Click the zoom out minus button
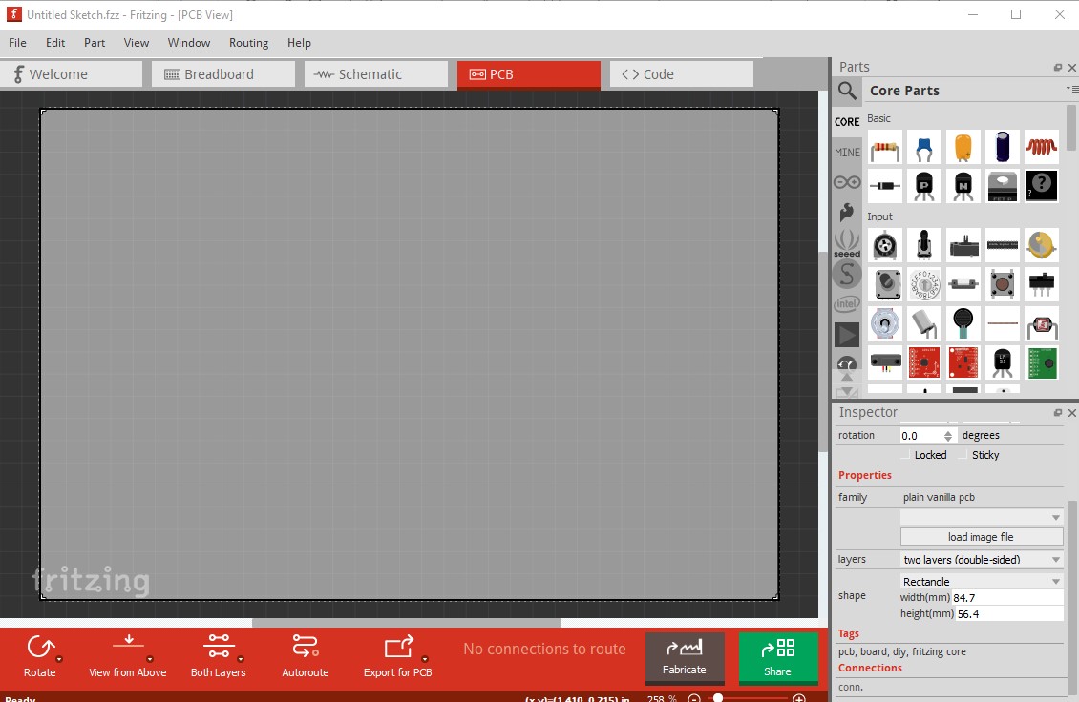 point(694,698)
